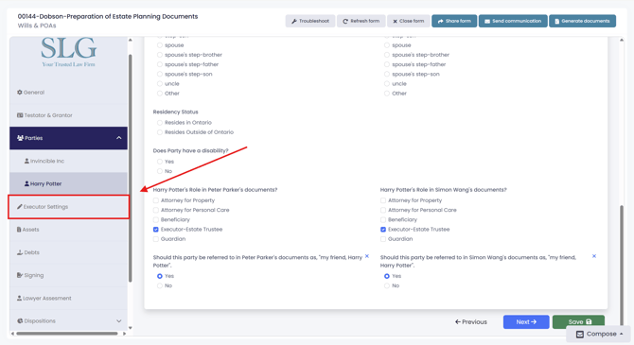Open the Share form option
Image resolution: width=634 pixels, height=345 pixels.
click(x=454, y=21)
